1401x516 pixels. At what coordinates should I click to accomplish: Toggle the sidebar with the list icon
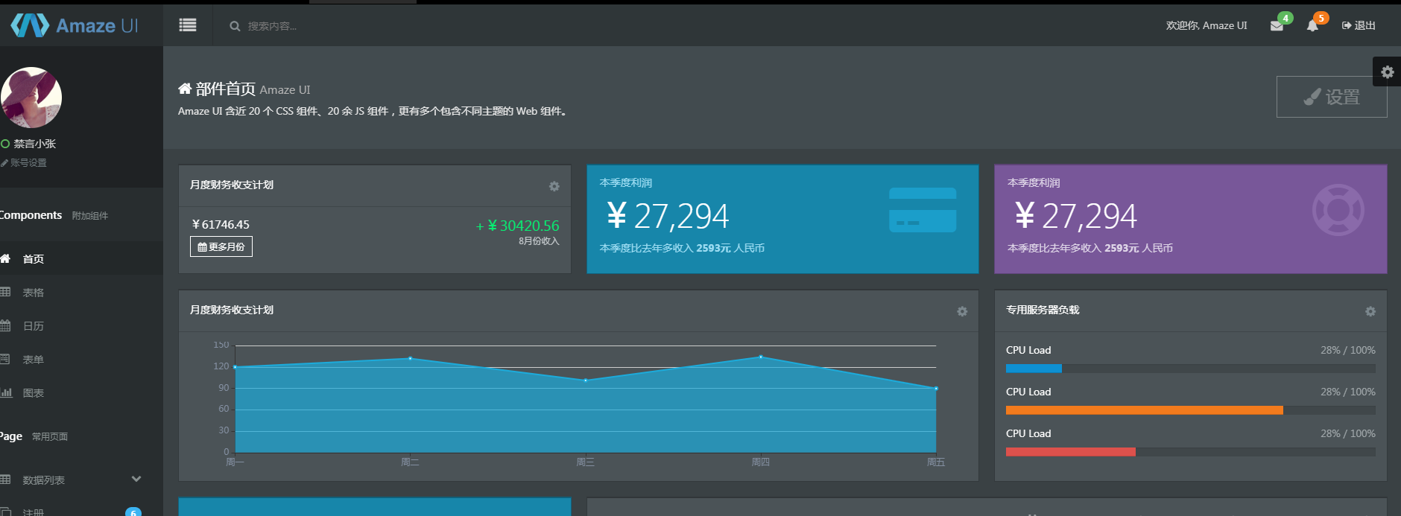(x=188, y=25)
